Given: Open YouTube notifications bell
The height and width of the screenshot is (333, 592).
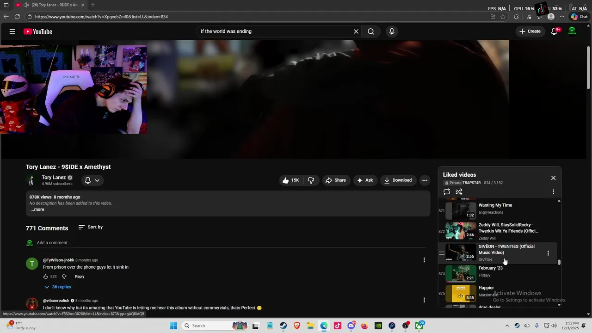Looking at the screenshot, I should 555,31.
